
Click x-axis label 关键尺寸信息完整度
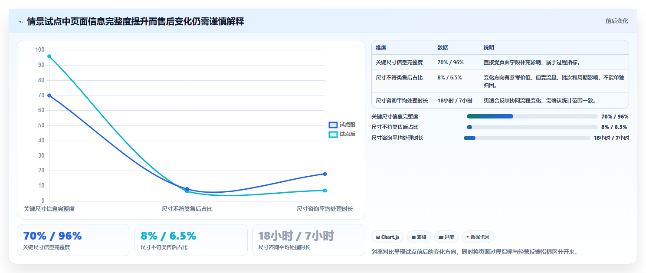tap(49, 209)
